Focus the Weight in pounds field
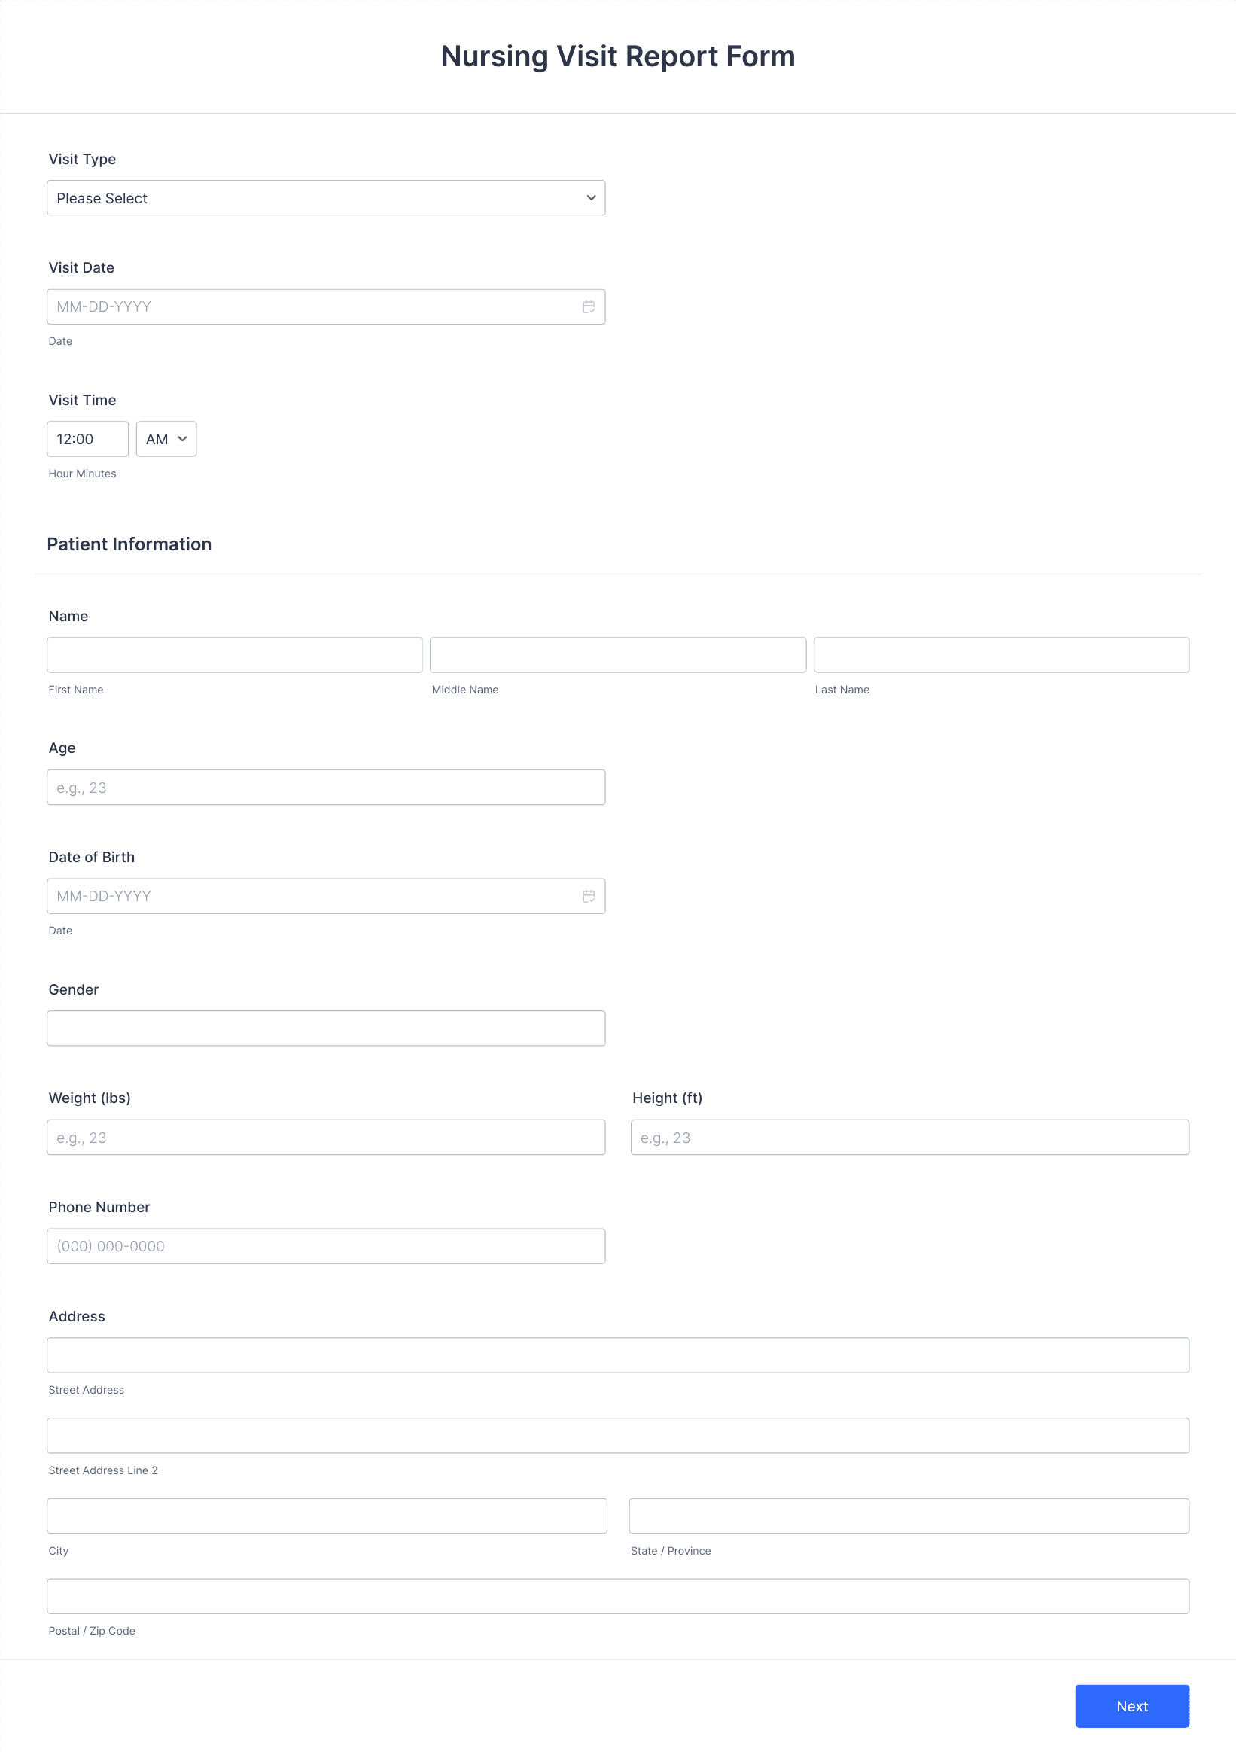Image resolution: width=1236 pixels, height=1752 pixels. click(326, 1137)
